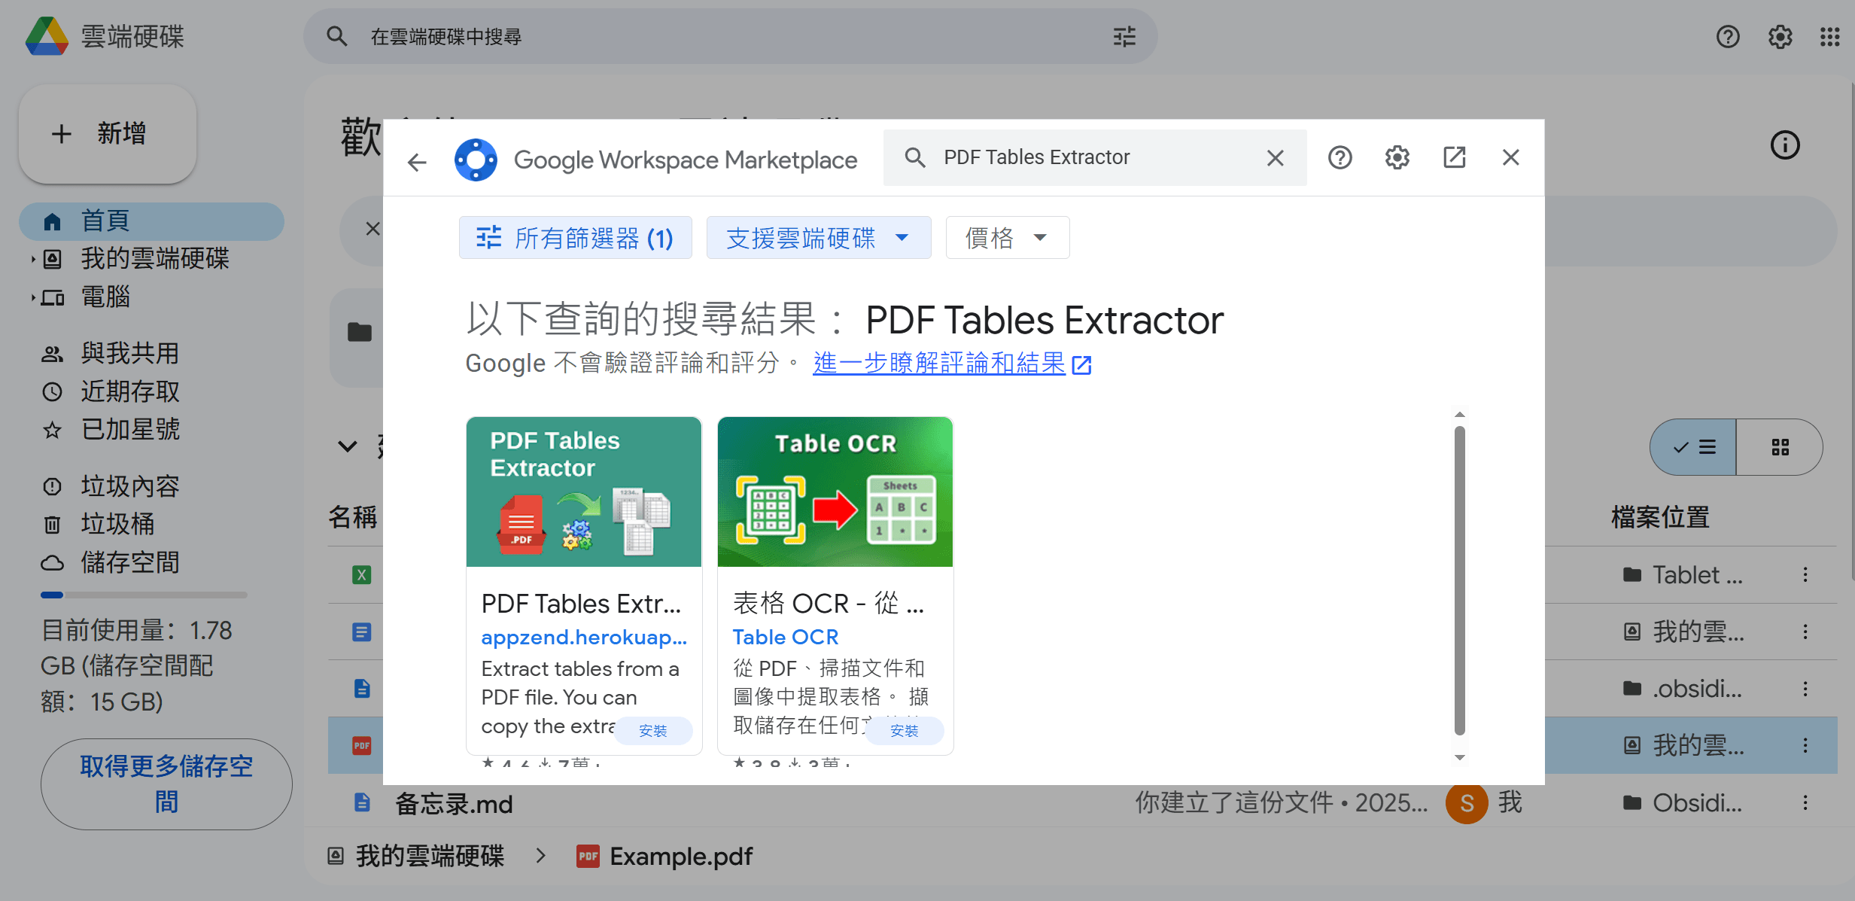This screenshot has width=1855, height=901.
Task: Open Drive support help icon
Action: pos(1728,36)
